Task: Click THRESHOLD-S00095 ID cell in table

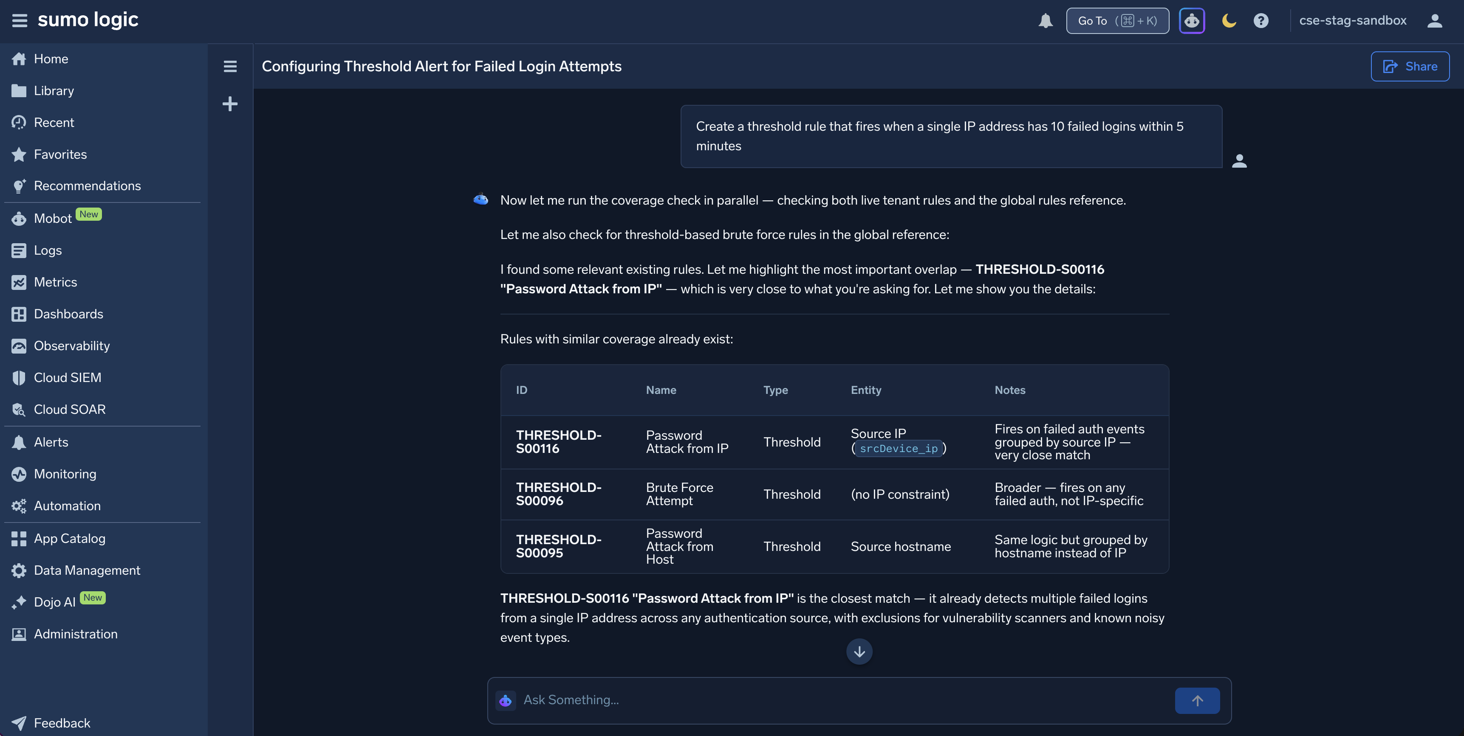Action: (x=559, y=547)
